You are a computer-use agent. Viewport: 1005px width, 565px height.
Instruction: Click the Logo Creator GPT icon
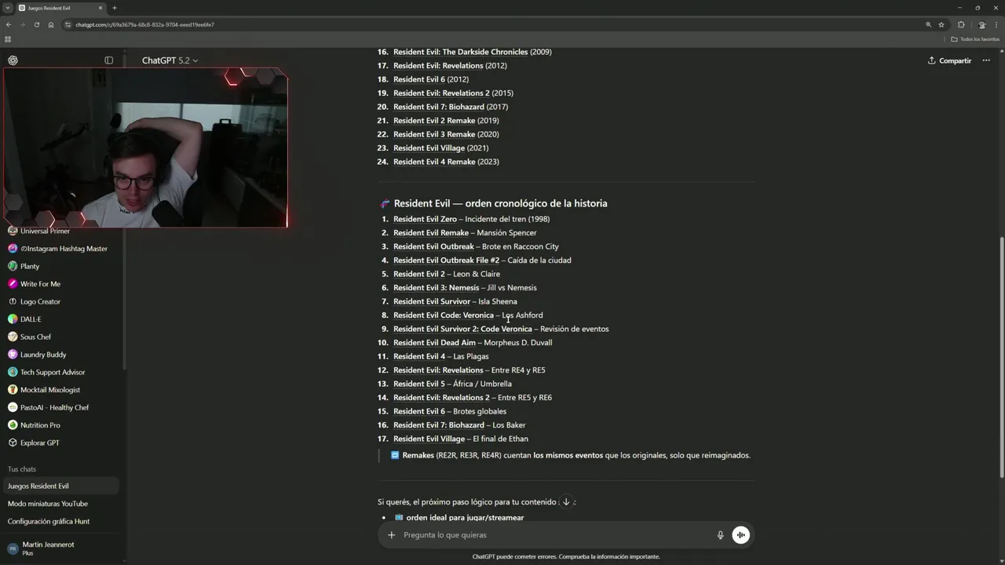13,301
